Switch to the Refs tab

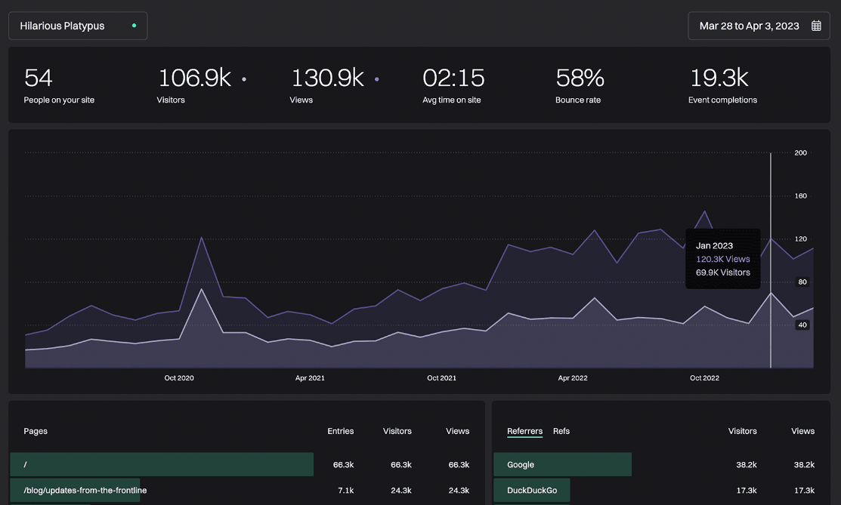point(561,431)
